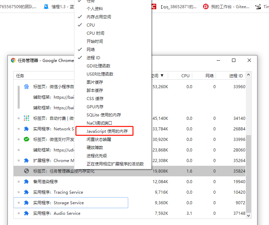The image size is (269, 225).
Task: Click the CPU column header
Action: coord(185,76)
